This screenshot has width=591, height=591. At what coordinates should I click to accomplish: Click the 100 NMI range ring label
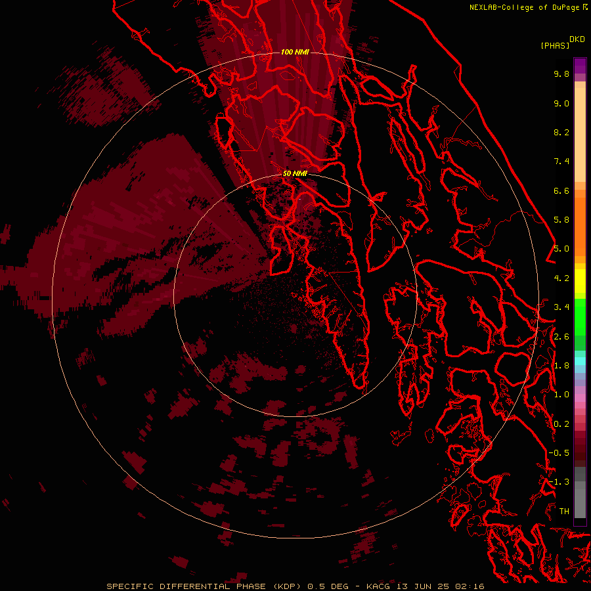pyautogui.click(x=295, y=52)
